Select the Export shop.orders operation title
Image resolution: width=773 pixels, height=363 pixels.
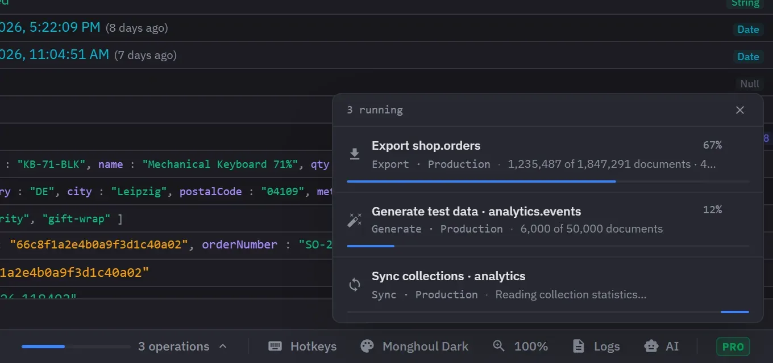point(426,146)
